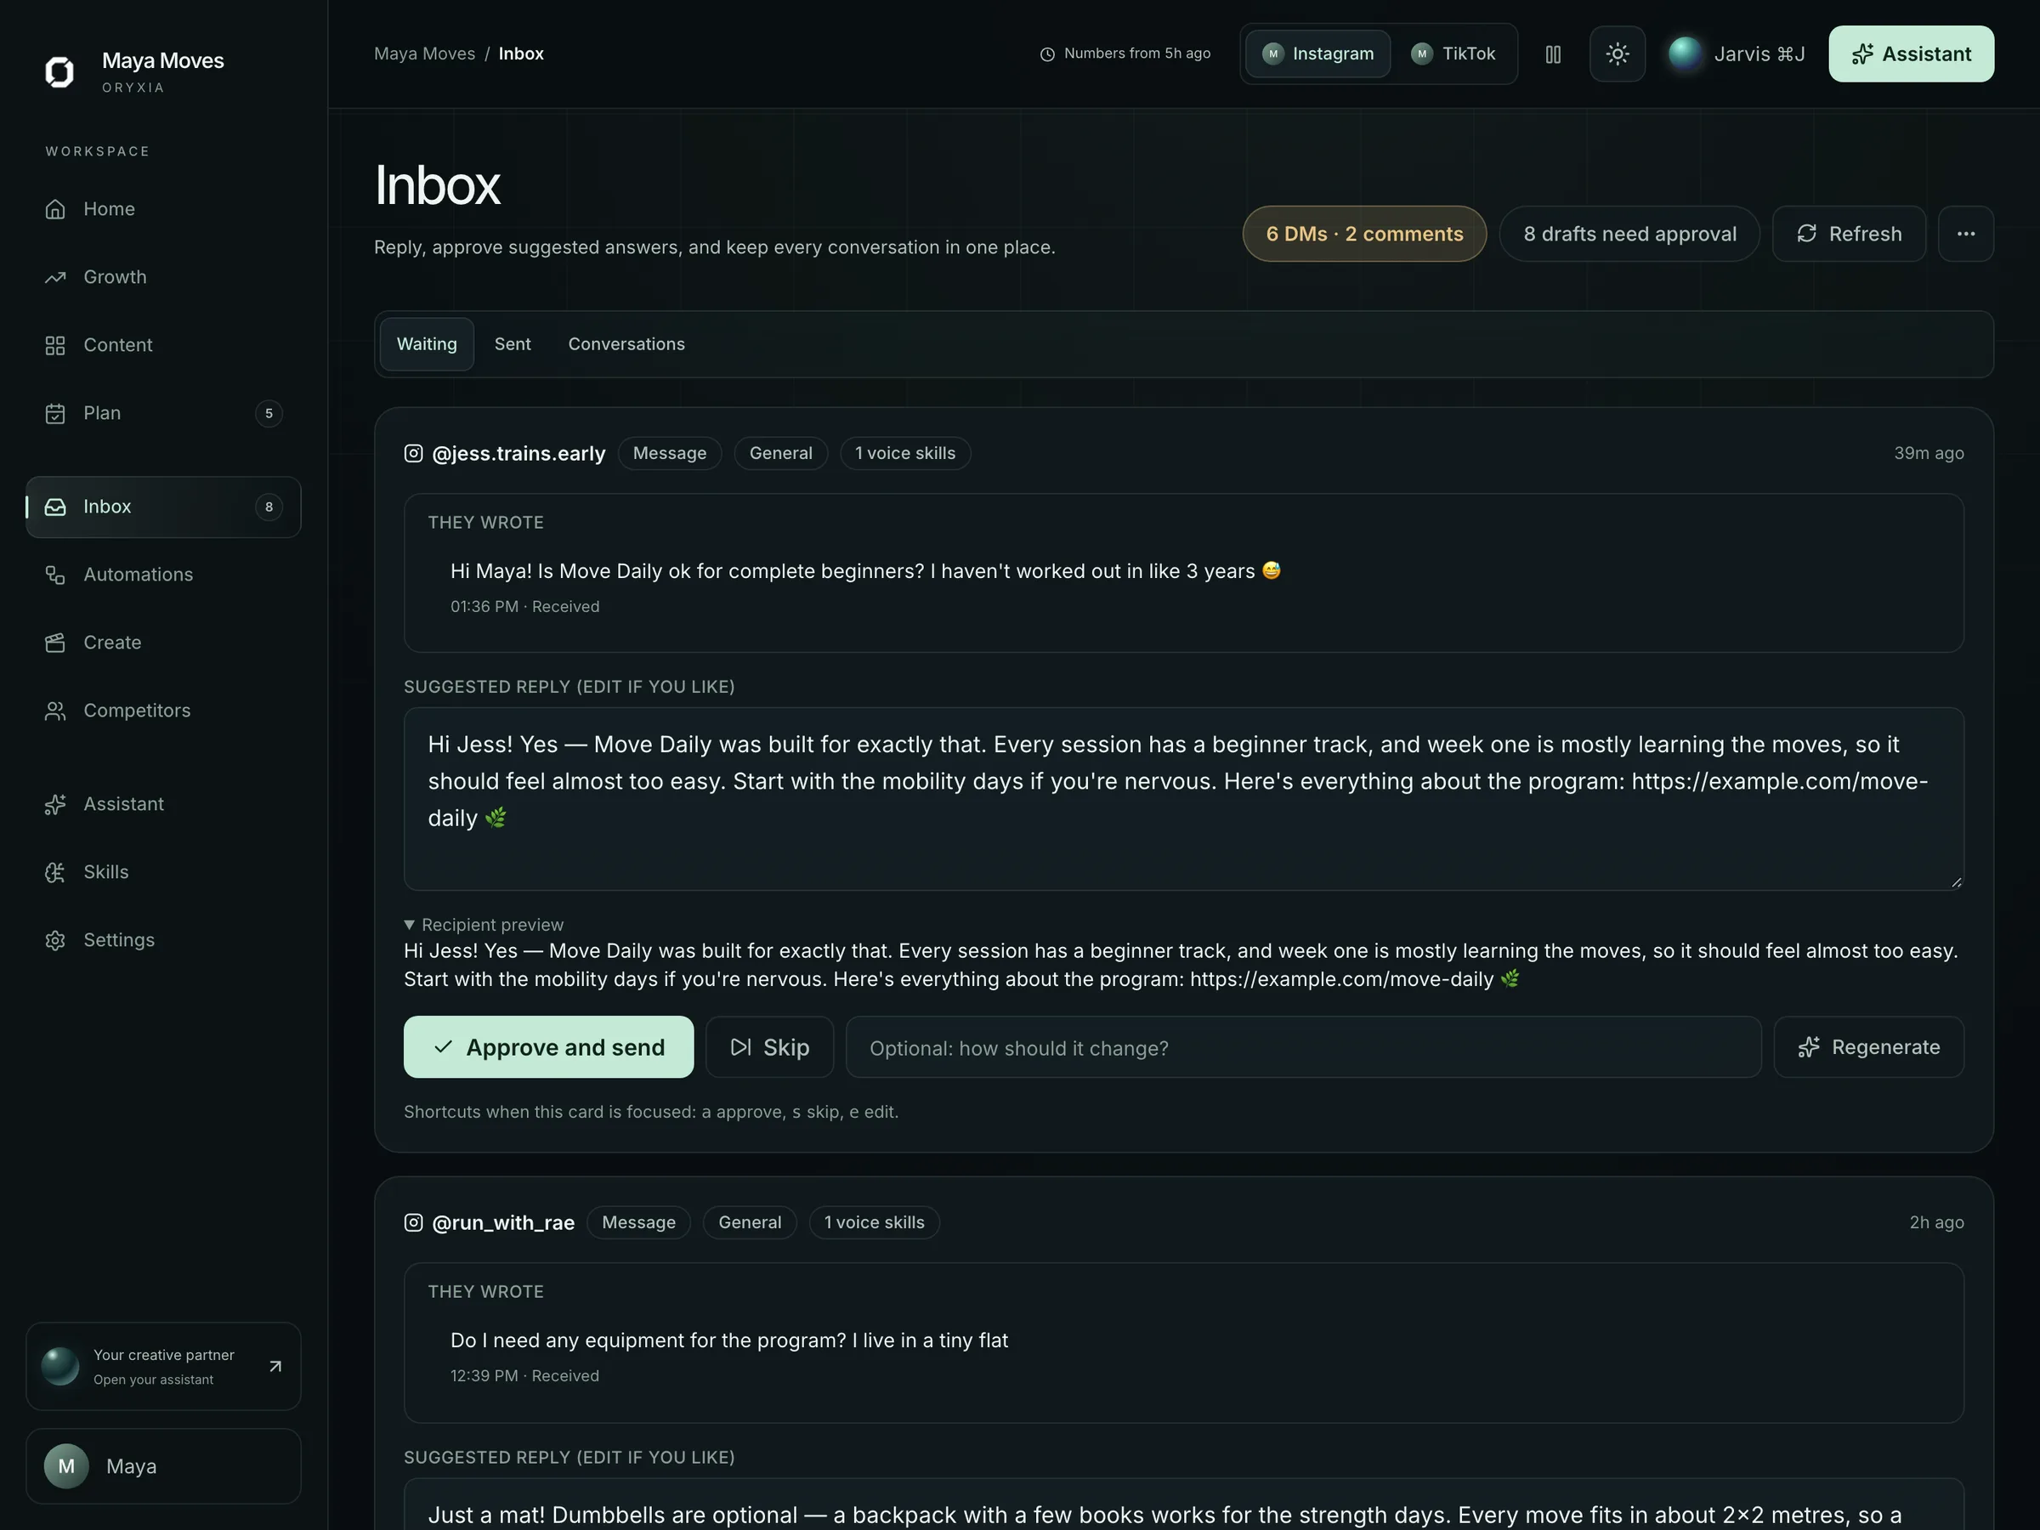
Task: Click Maya Moves breadcrumb link
Action: 424,54
